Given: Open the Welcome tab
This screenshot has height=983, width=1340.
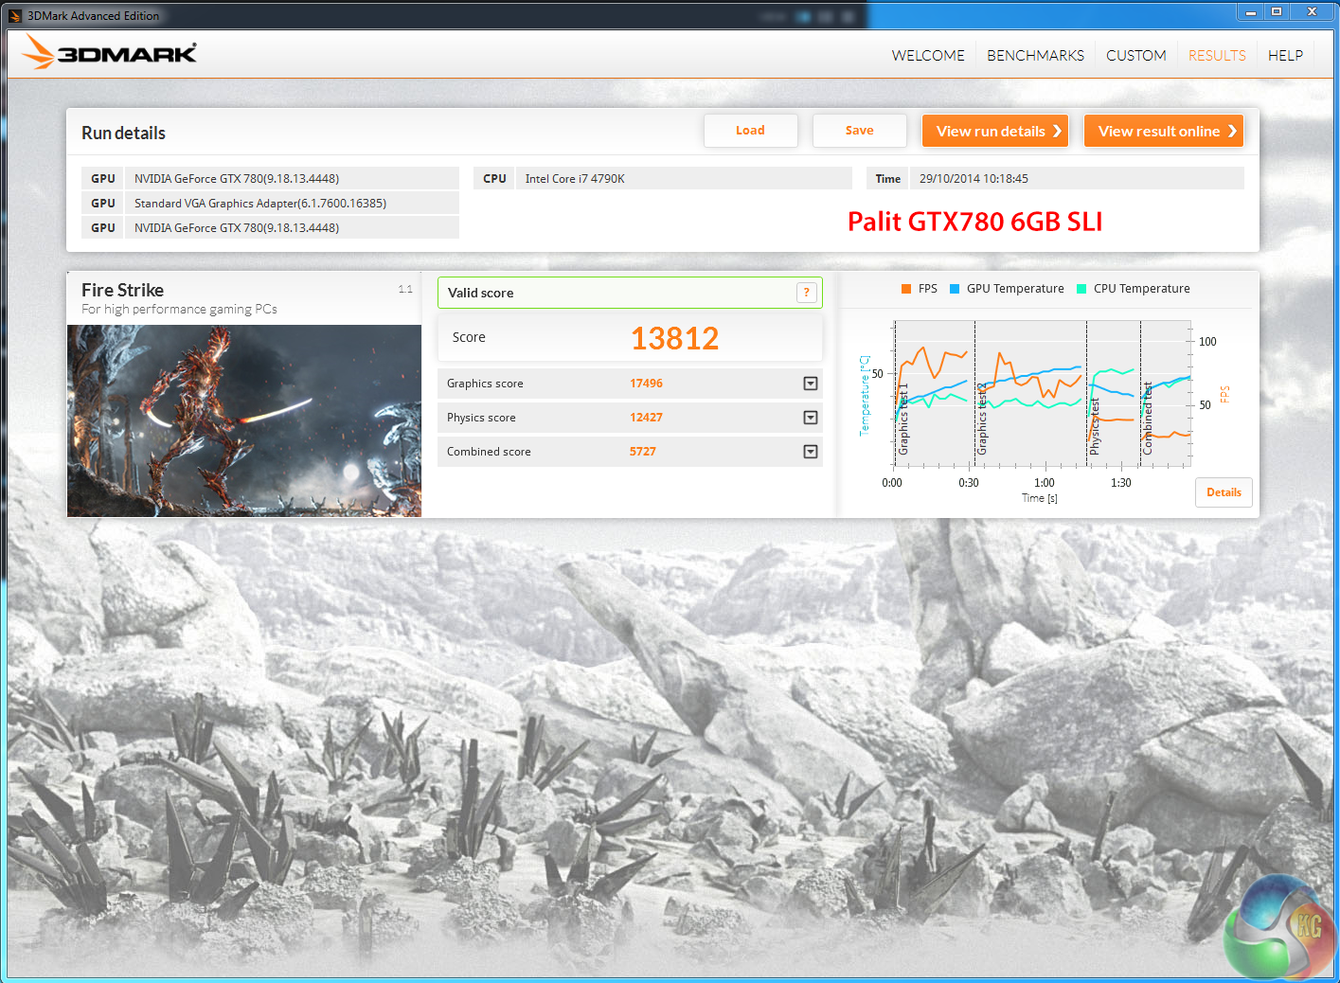Looking at the screenshot, I should (928, 56).
